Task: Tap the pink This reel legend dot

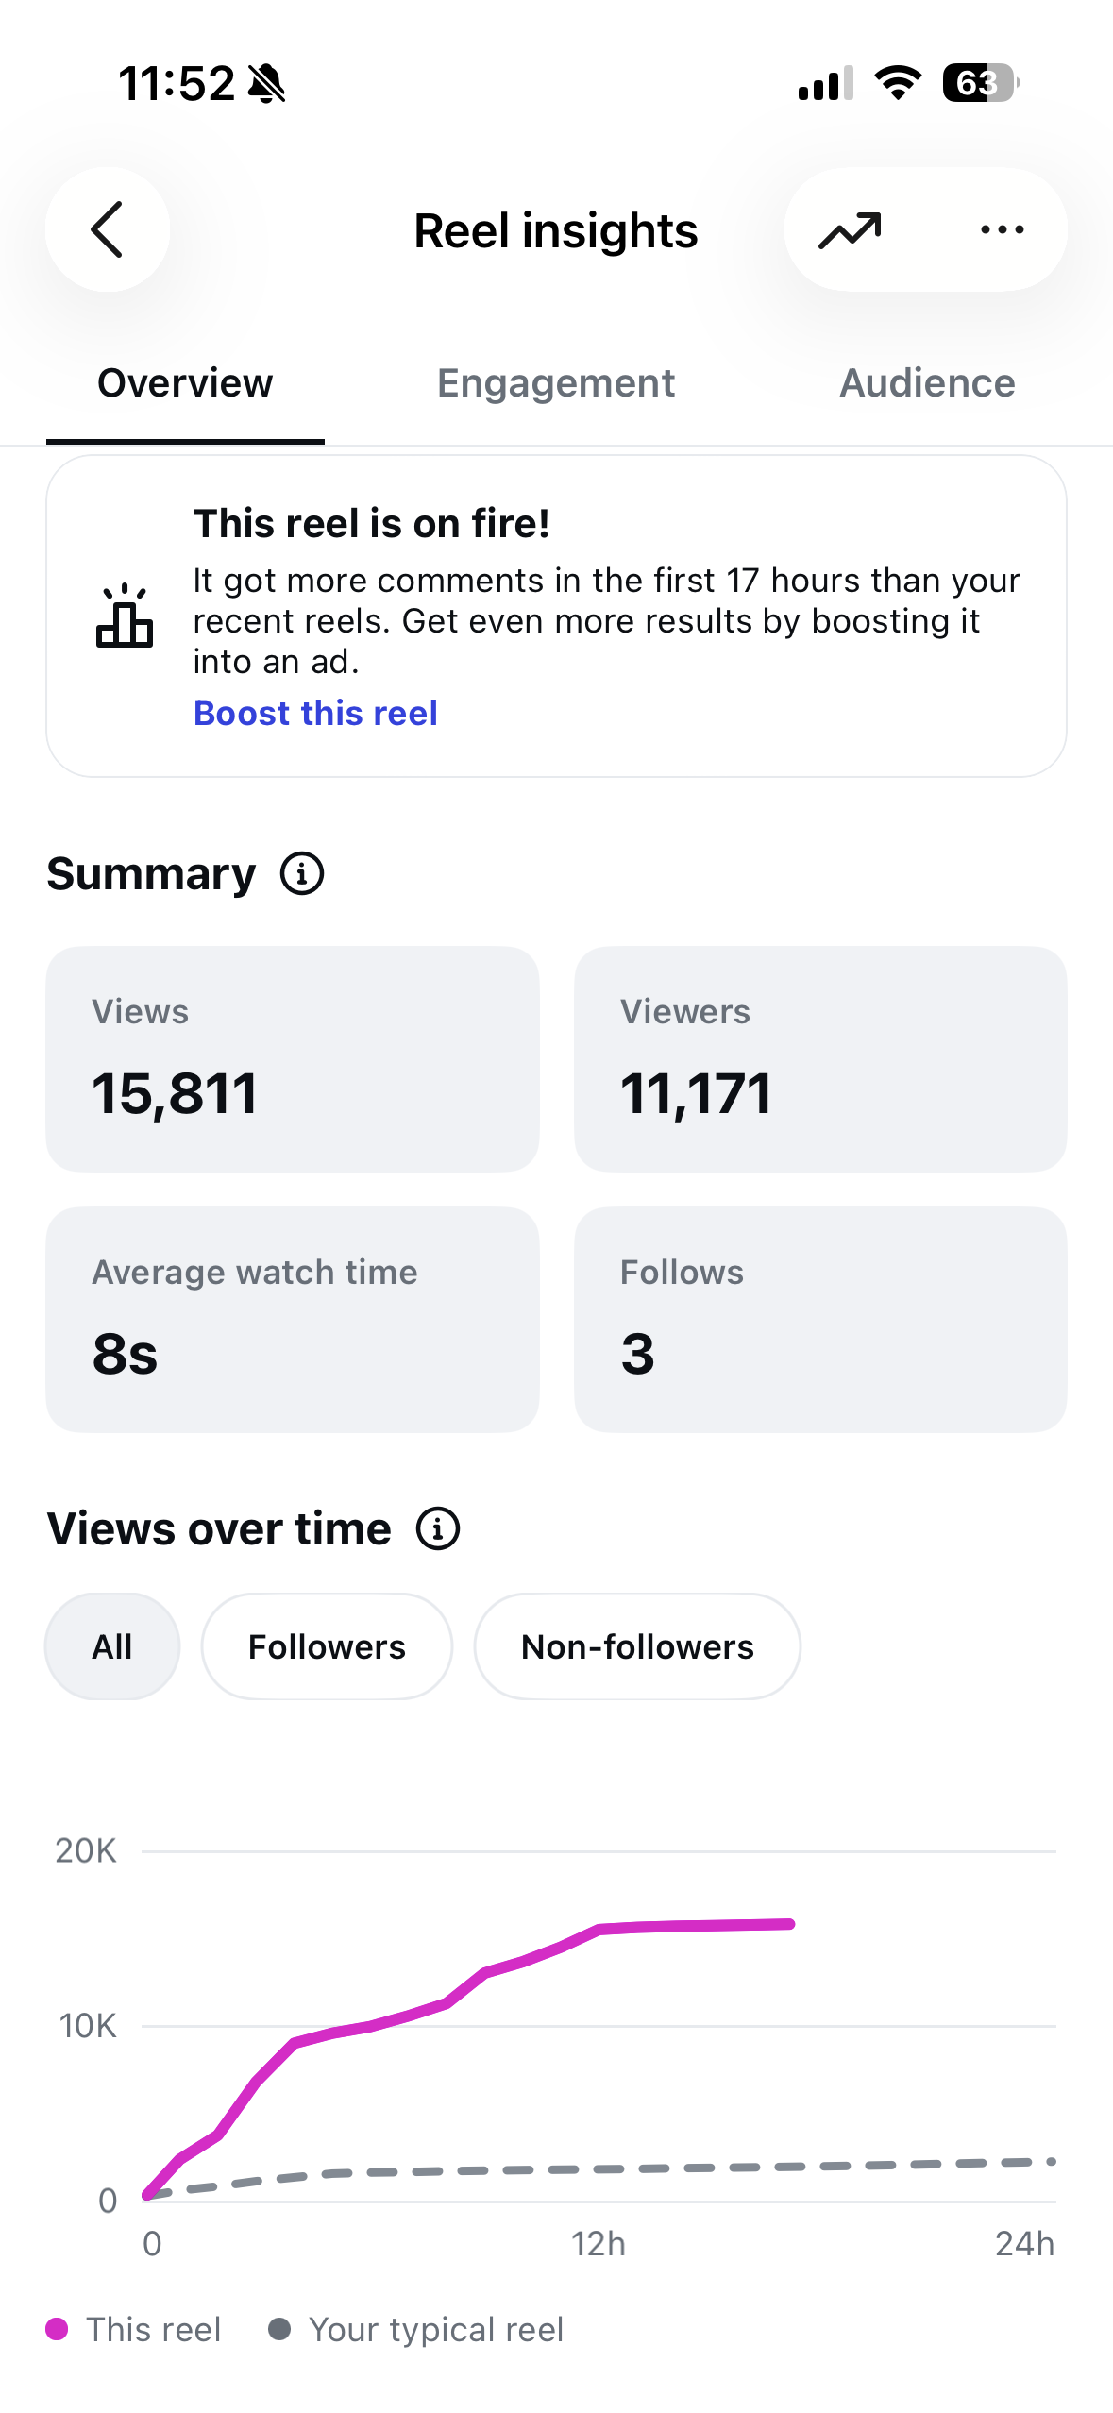Action: 57,2329
